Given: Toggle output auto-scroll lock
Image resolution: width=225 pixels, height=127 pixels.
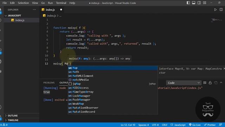Looking at the screenshot, I should pos(210,83).
